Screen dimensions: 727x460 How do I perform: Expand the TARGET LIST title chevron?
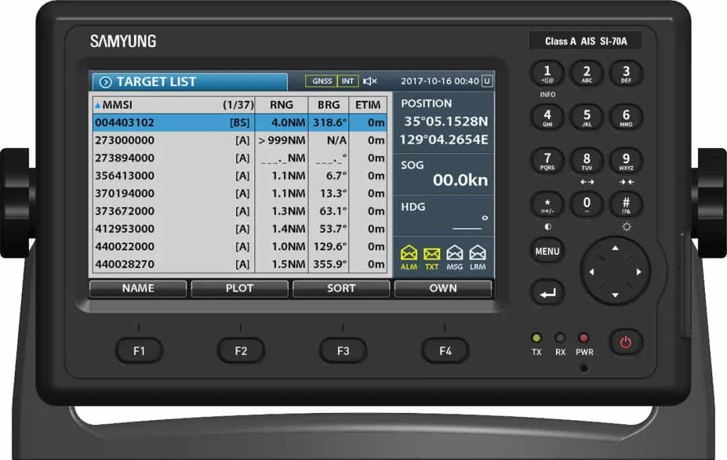[x=105, y=82]
